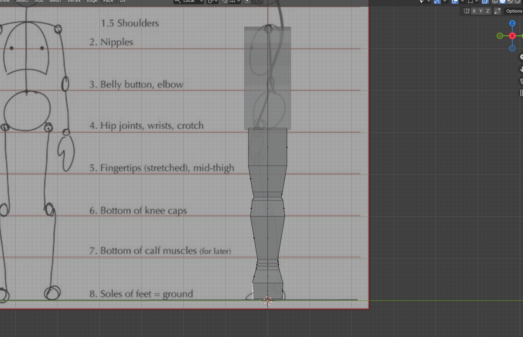Open the Face menu
523x337 pixels.
pos(108,1)
